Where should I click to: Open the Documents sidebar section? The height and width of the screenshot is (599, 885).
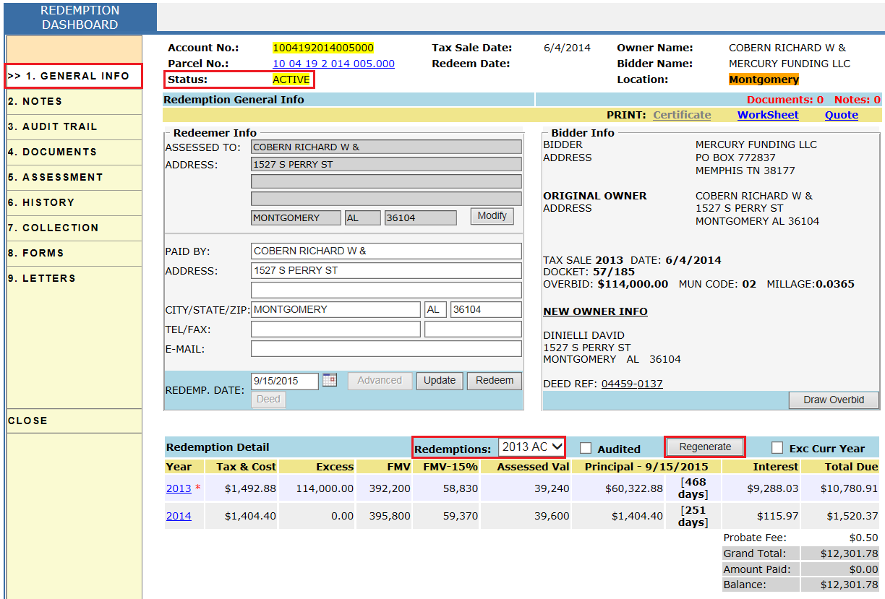tap(52, 152)
